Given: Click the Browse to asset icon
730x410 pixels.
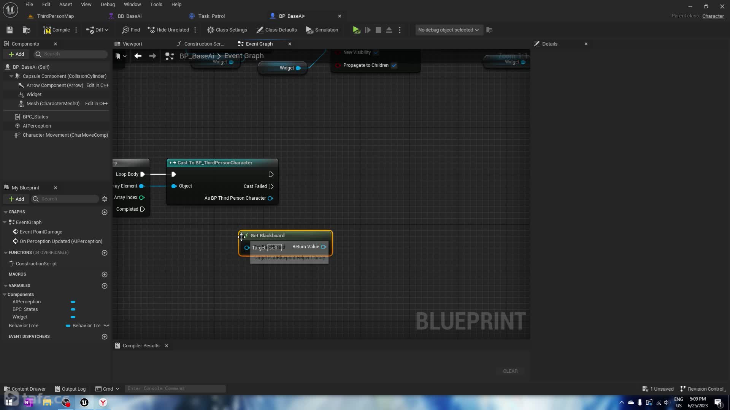Looking at the screenshot, I should click(26, 30).
